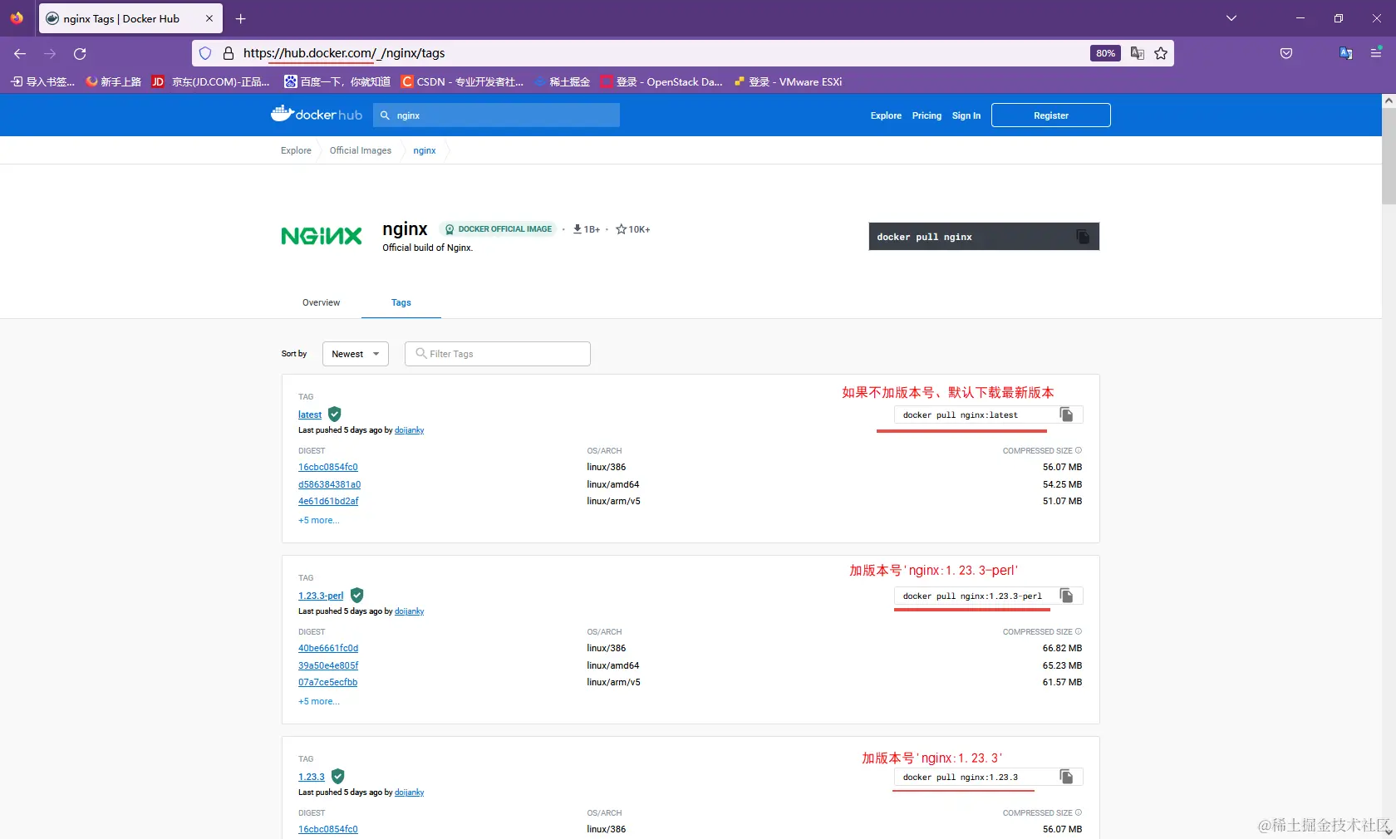The height and width of the screenshot is (839, 1396).
Task: Click verified shield beside 1.23.3-perl tag
Action: (x=357, y=595)
